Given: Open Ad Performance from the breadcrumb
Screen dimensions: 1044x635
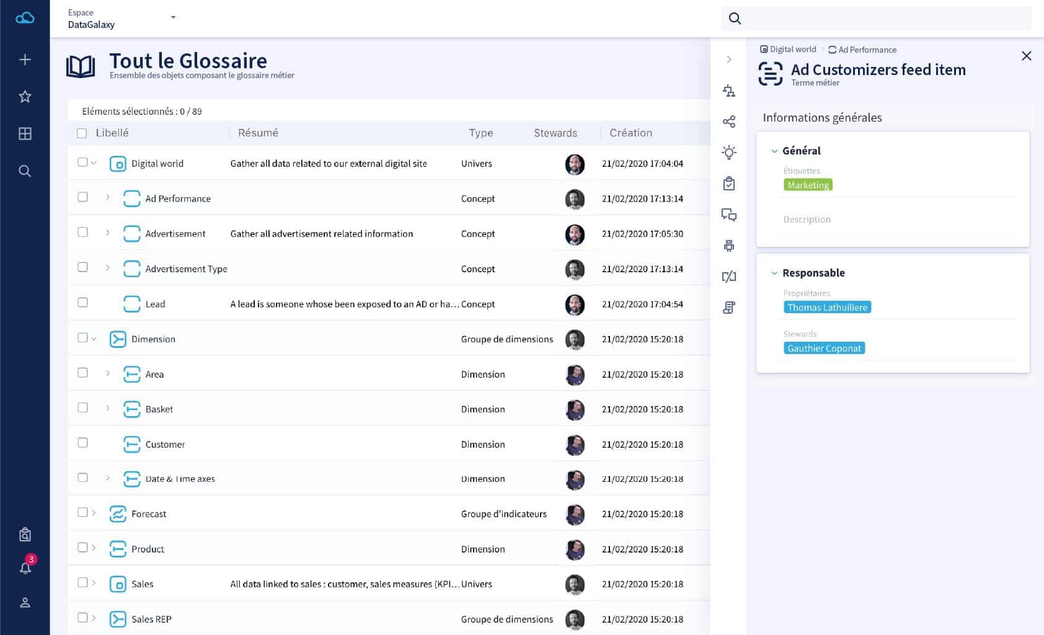Looking at the screenshot, I should [x=867, y=50].
